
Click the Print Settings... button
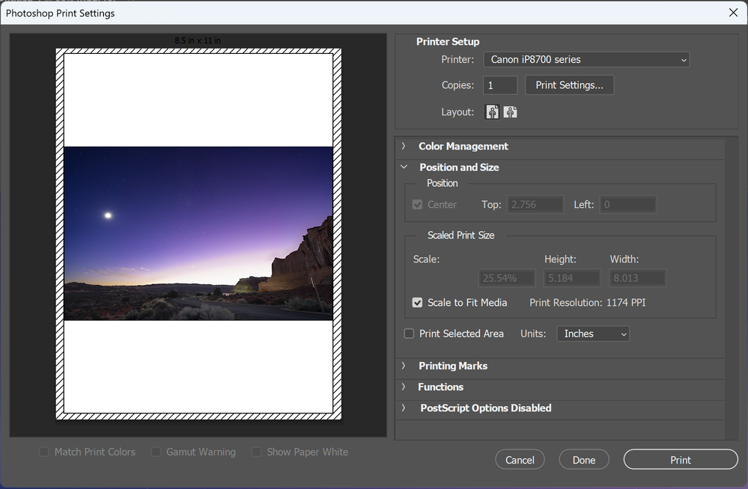coord(569,85)
